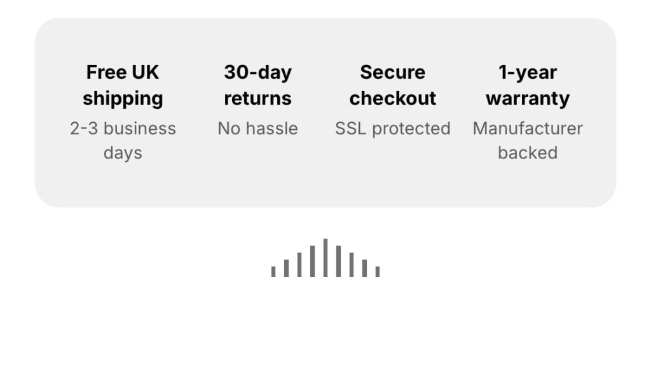The width and height of the screenshot is (651, 380).
Task: Click the "Manufacturer backed" caption
Action: click(x=528, y=141)
